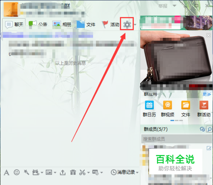
Task: Open the emoji smiley picker
Action: coord(17,172)
